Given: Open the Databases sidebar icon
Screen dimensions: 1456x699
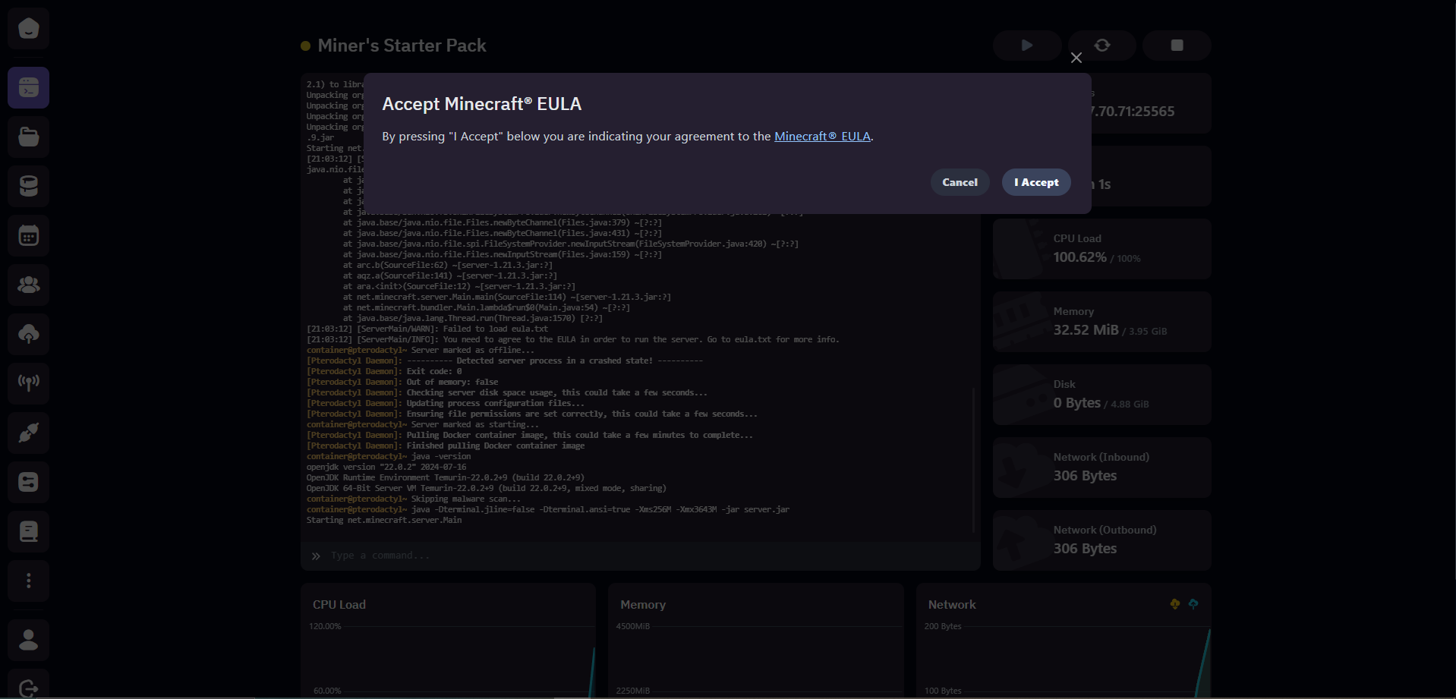Looking at the screenshot, I should click(29, 186).
